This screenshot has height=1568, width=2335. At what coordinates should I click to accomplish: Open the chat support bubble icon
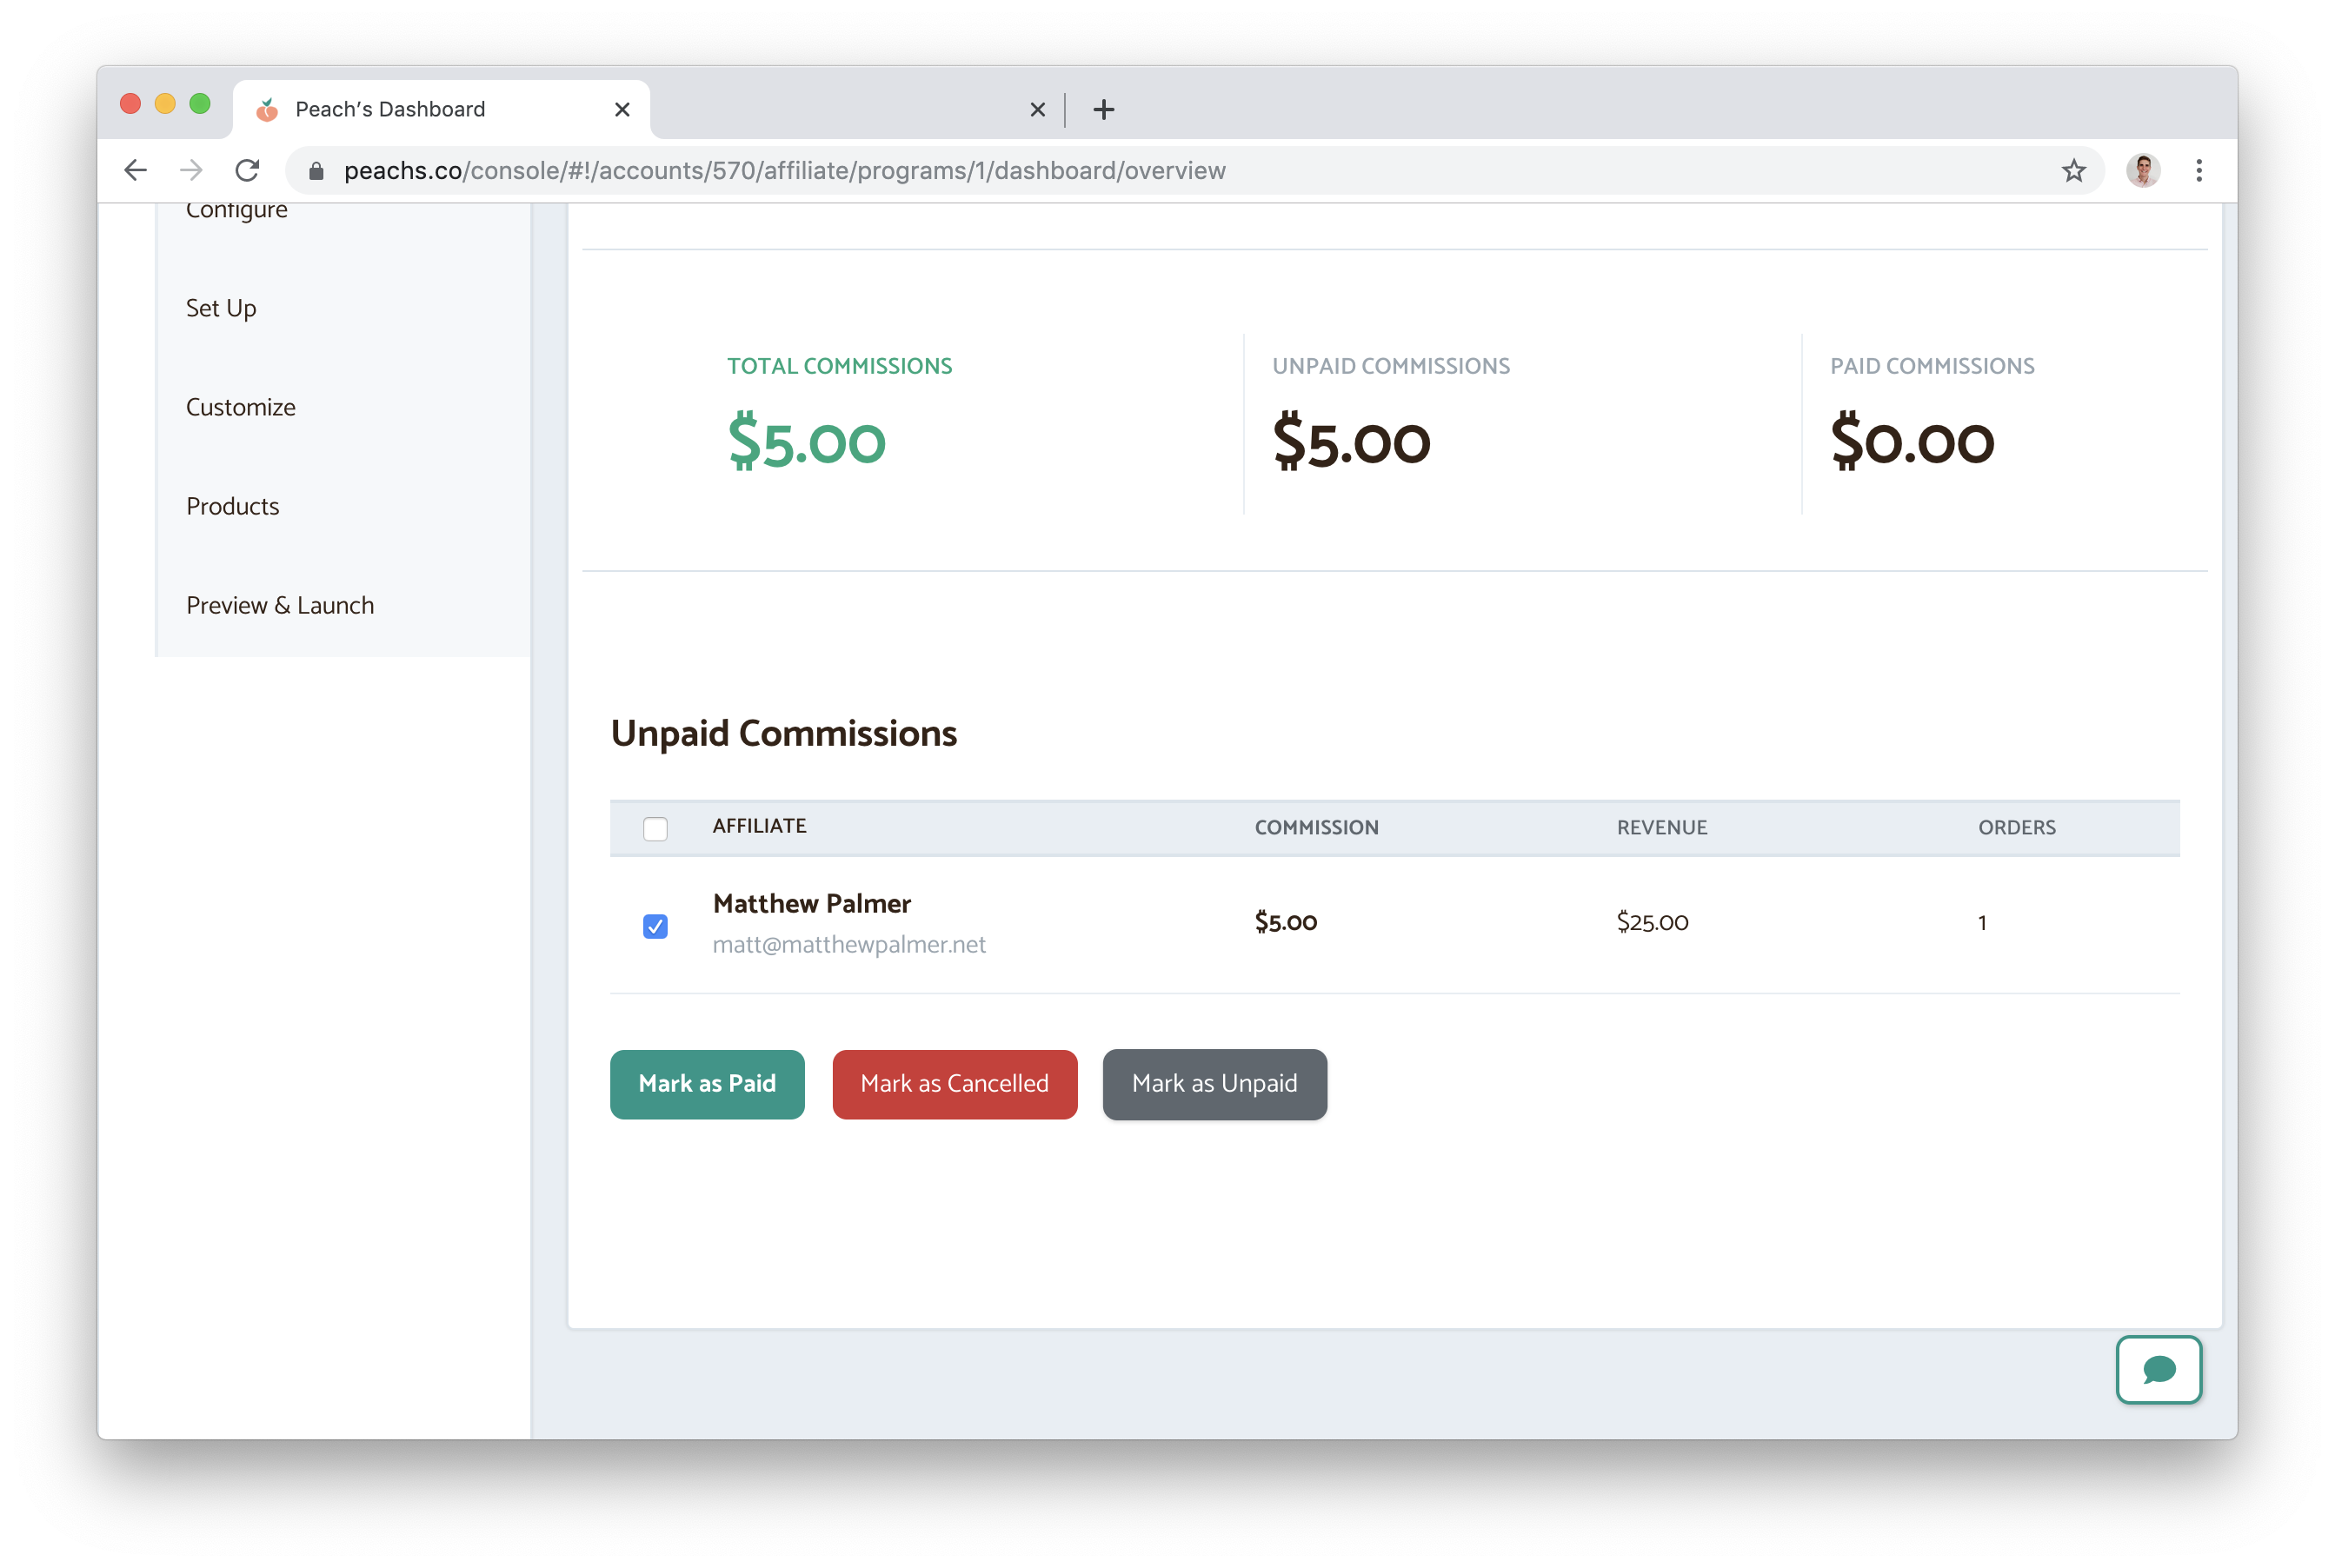tap(2158, 1369)
